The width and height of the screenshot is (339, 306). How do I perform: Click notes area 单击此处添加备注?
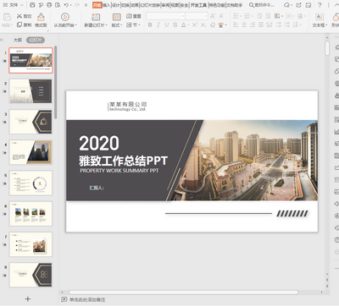point(87,299)
